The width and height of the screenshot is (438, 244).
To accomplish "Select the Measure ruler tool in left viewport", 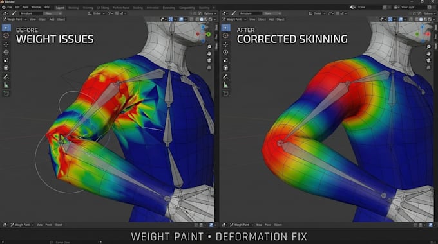I will tap(6, 85).
